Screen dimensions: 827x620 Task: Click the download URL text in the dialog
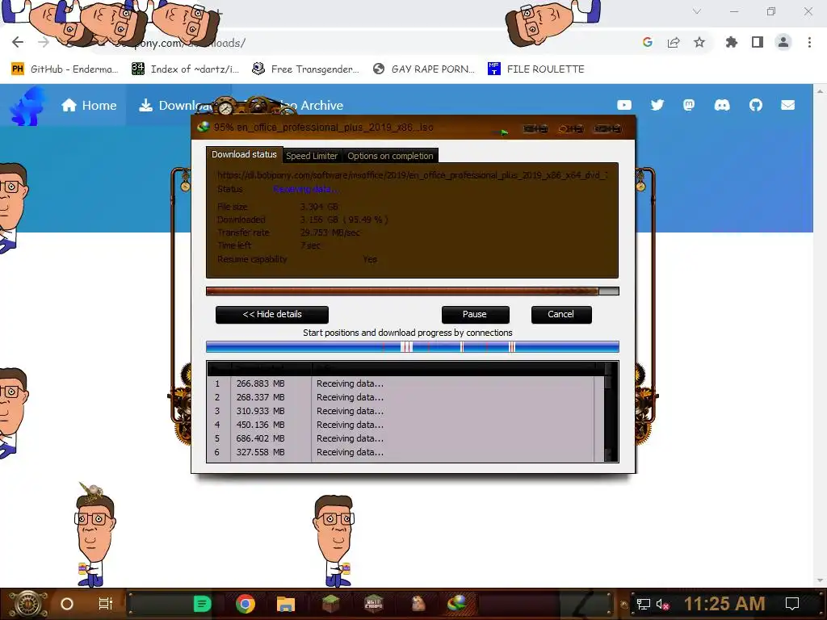click(413, 175)
